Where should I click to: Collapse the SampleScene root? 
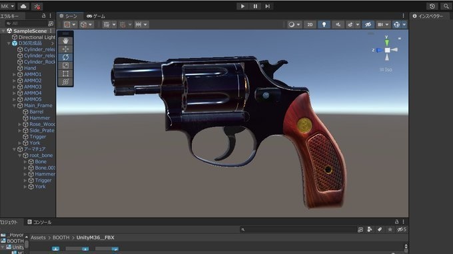point(3,31)
